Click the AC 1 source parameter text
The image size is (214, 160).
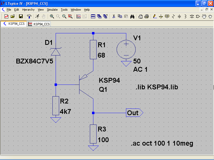click(x=140, y=69)
